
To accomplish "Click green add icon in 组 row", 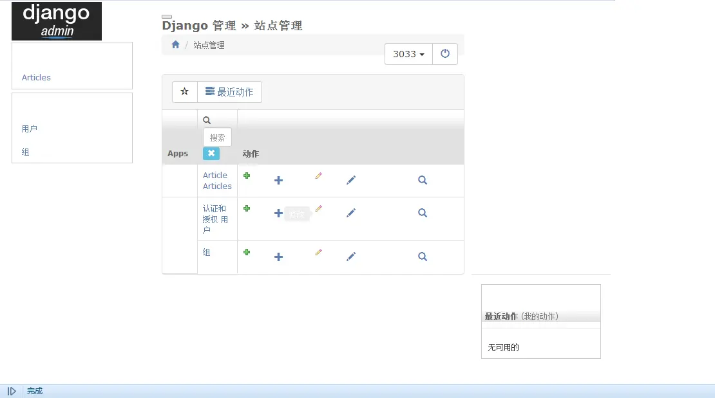I will (x=247, y=252).
